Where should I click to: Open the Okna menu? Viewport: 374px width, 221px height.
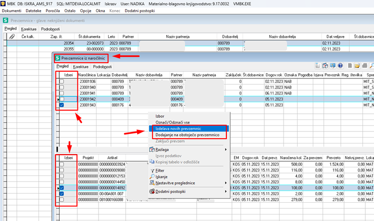(100, 11)
